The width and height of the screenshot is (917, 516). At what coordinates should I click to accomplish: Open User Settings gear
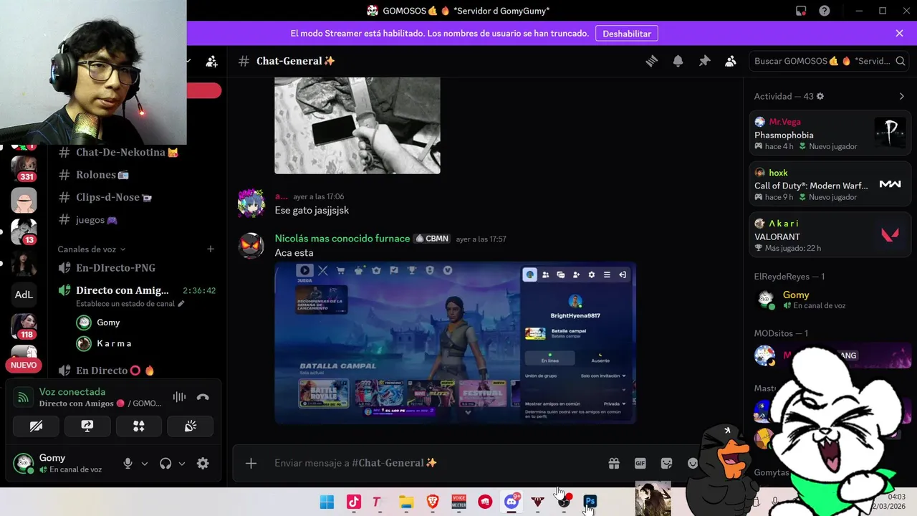click(x=203, y=464)
